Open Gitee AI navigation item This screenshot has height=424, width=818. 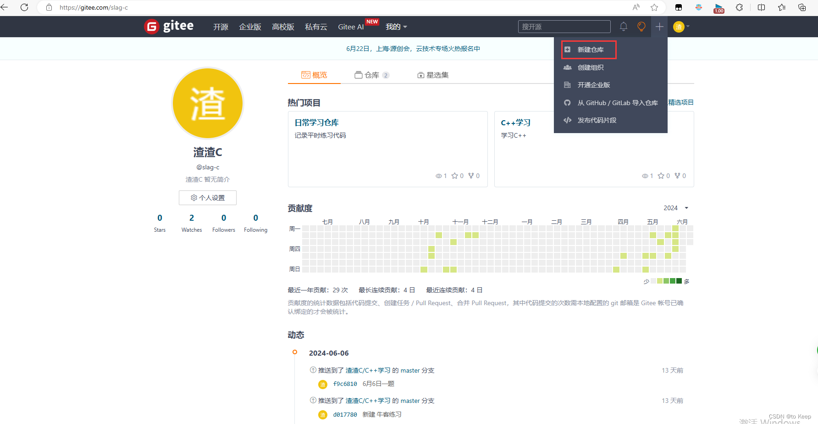click(x=351, y=27)
